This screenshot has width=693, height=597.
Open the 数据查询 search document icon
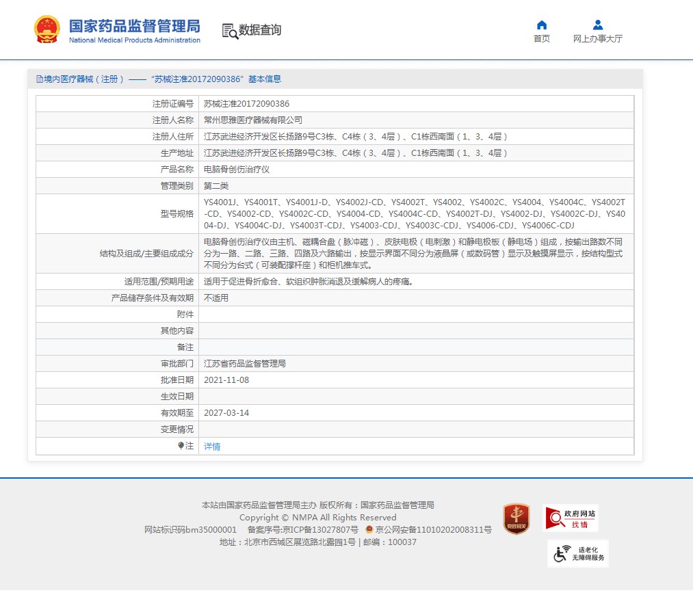[x=230, y=31]
